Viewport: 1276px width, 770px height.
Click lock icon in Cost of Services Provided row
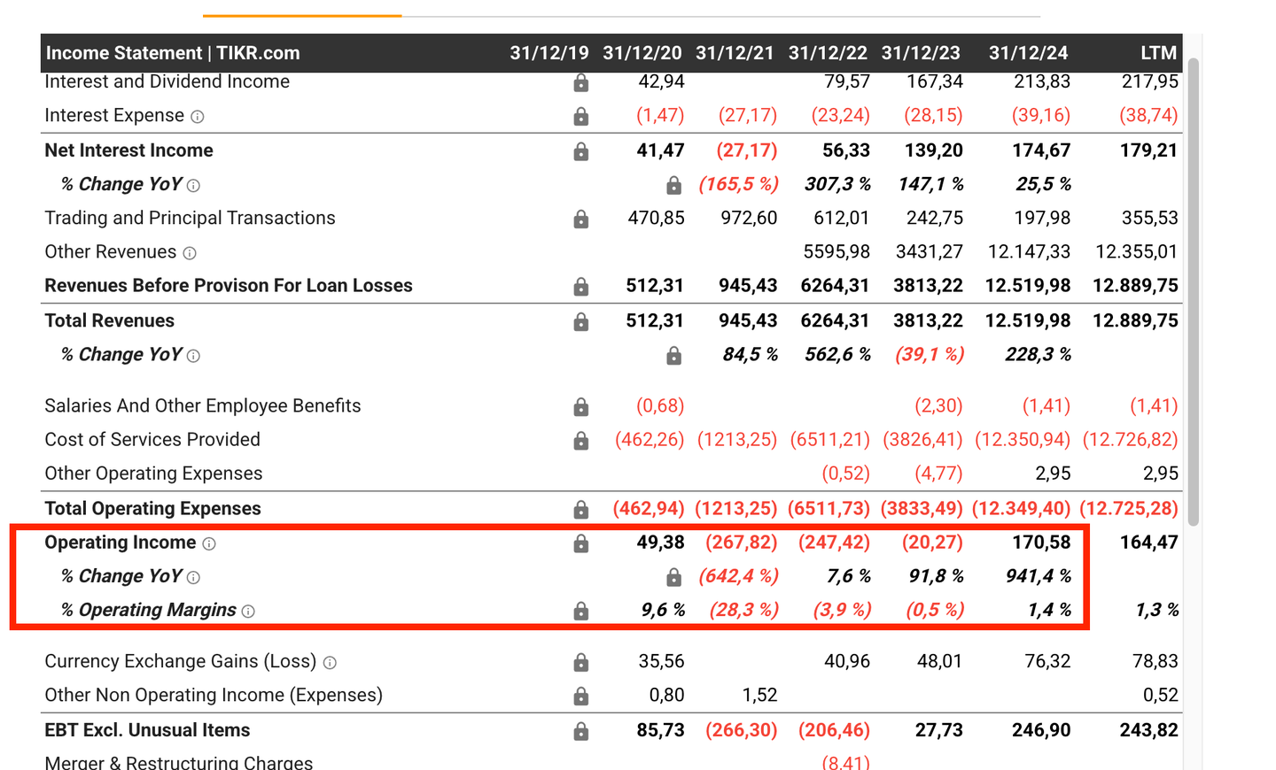[580, 441]
